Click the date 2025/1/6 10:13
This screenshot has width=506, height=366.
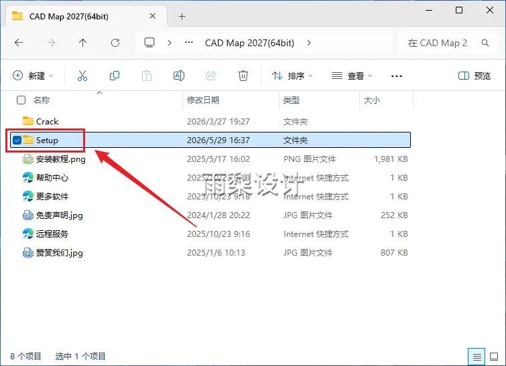coord(216,253)
